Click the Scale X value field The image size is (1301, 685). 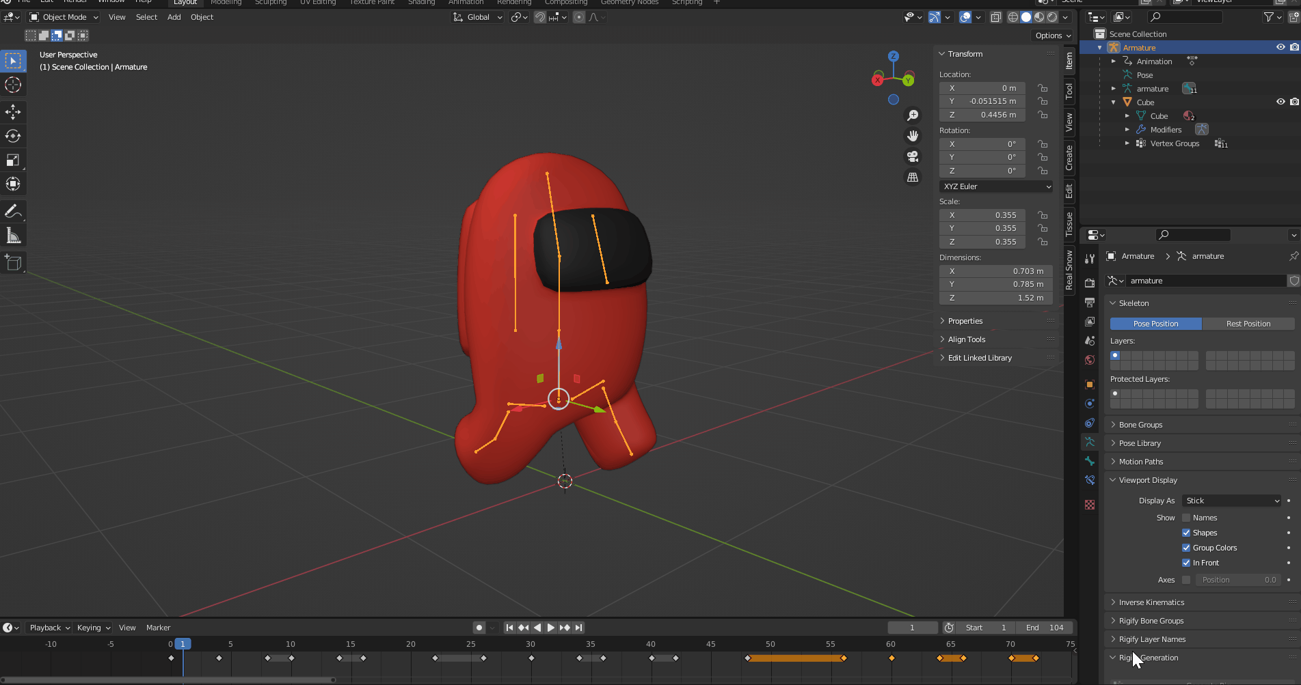coord(982,215)
